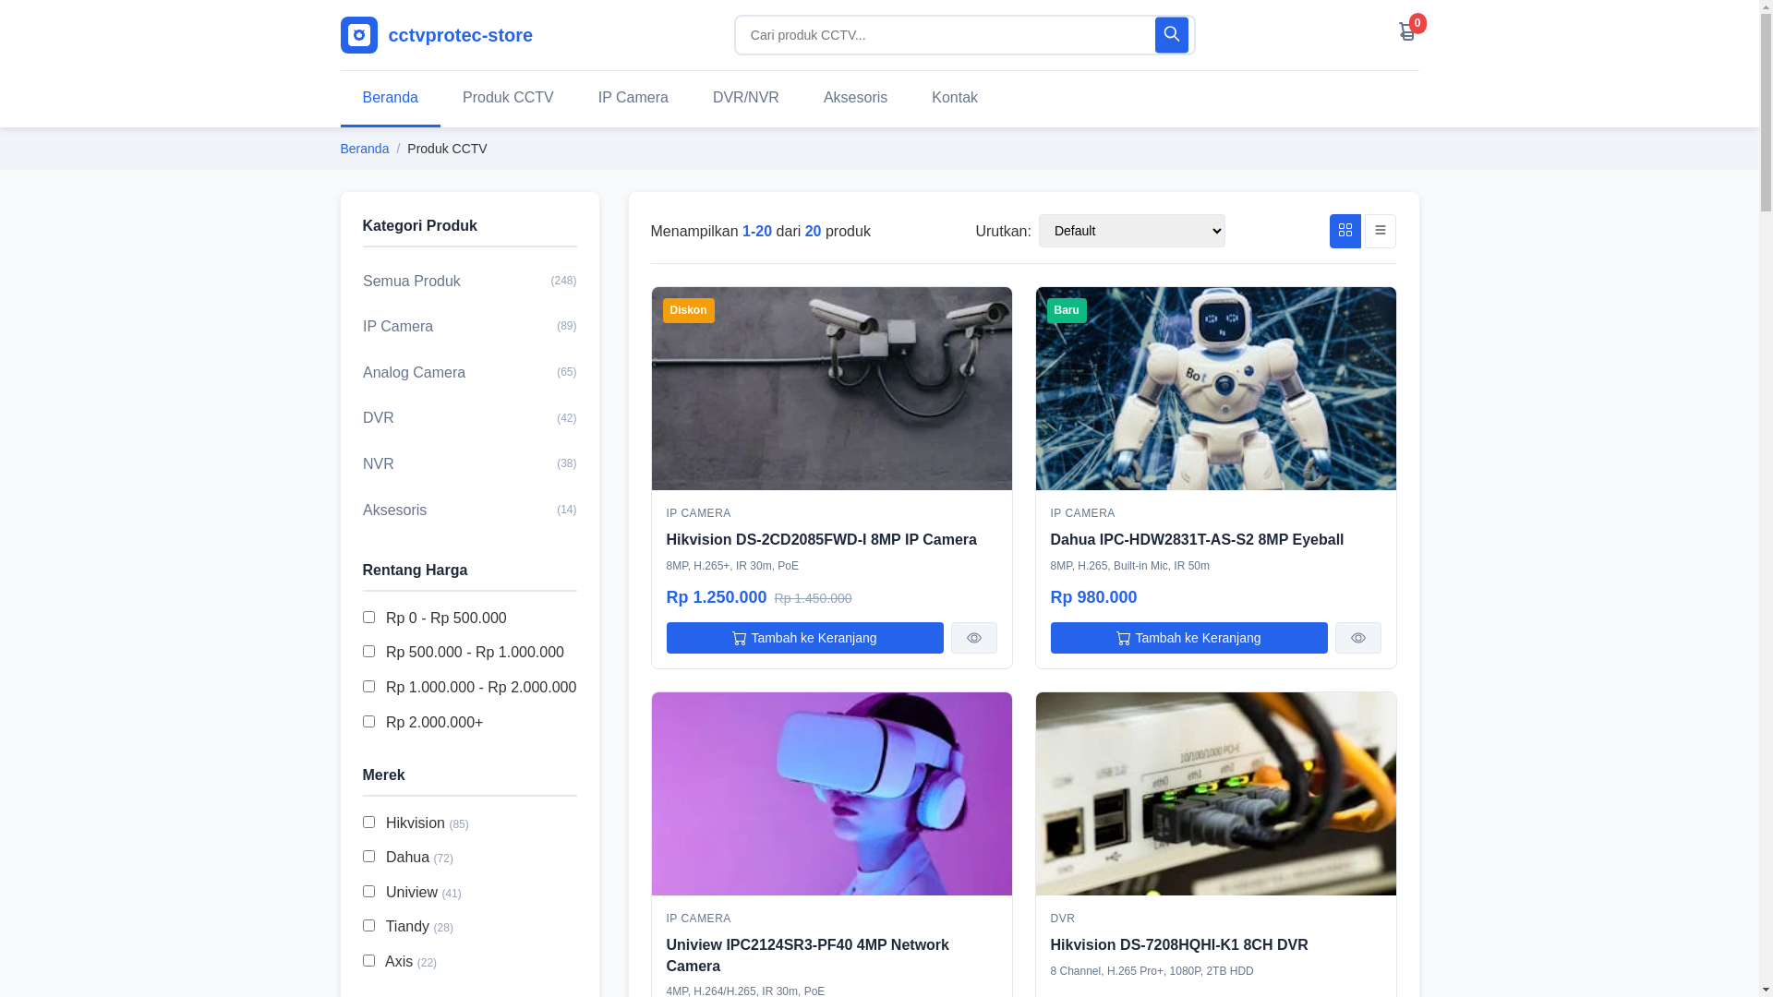The height and width of the screenshot is (997, 1773).
Task: Check Rp 1.000.000 - Rp 2.000.000 range
Action: (368, 687)
